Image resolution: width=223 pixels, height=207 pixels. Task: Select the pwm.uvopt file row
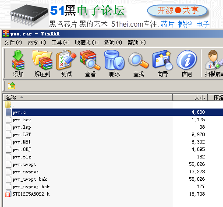coord(113,165)
